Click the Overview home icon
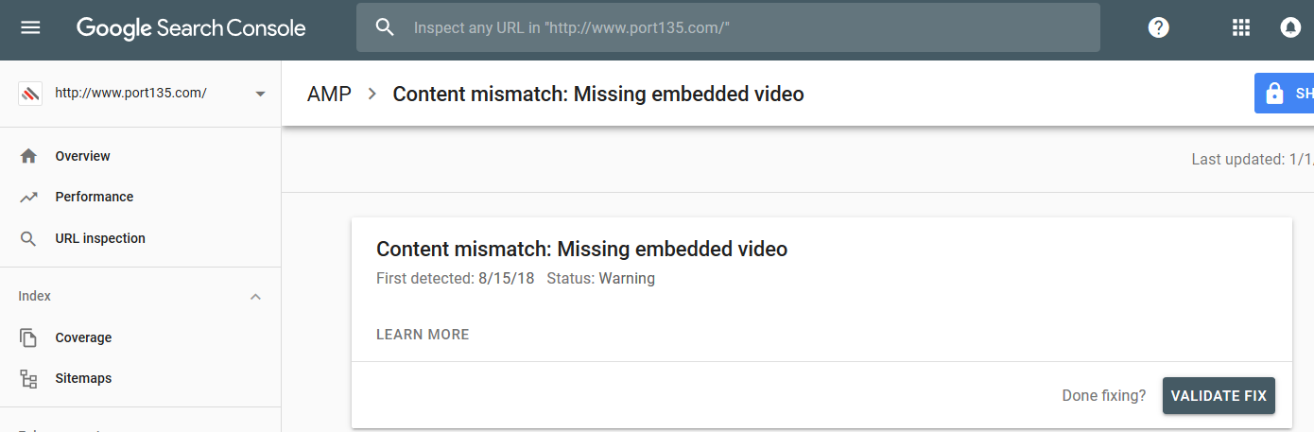 [28, 156]
